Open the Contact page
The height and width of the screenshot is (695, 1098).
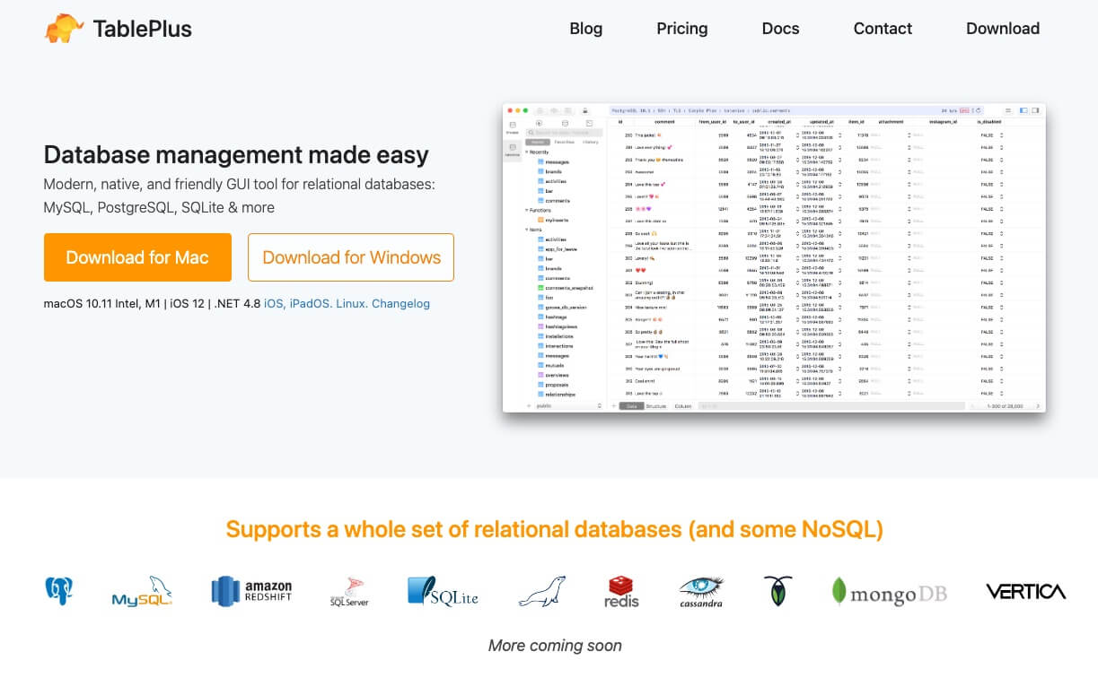tap(883, 29)
